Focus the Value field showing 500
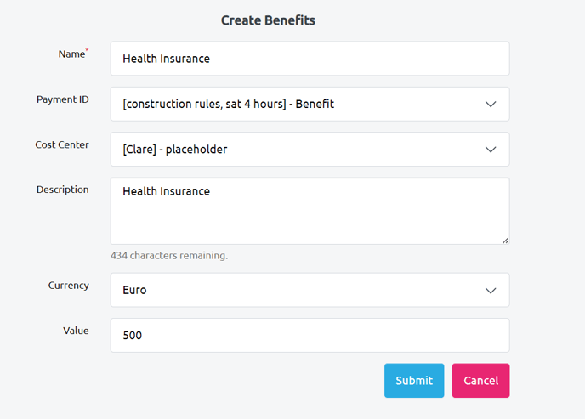 pyautogui.click(x=310, y=335)
